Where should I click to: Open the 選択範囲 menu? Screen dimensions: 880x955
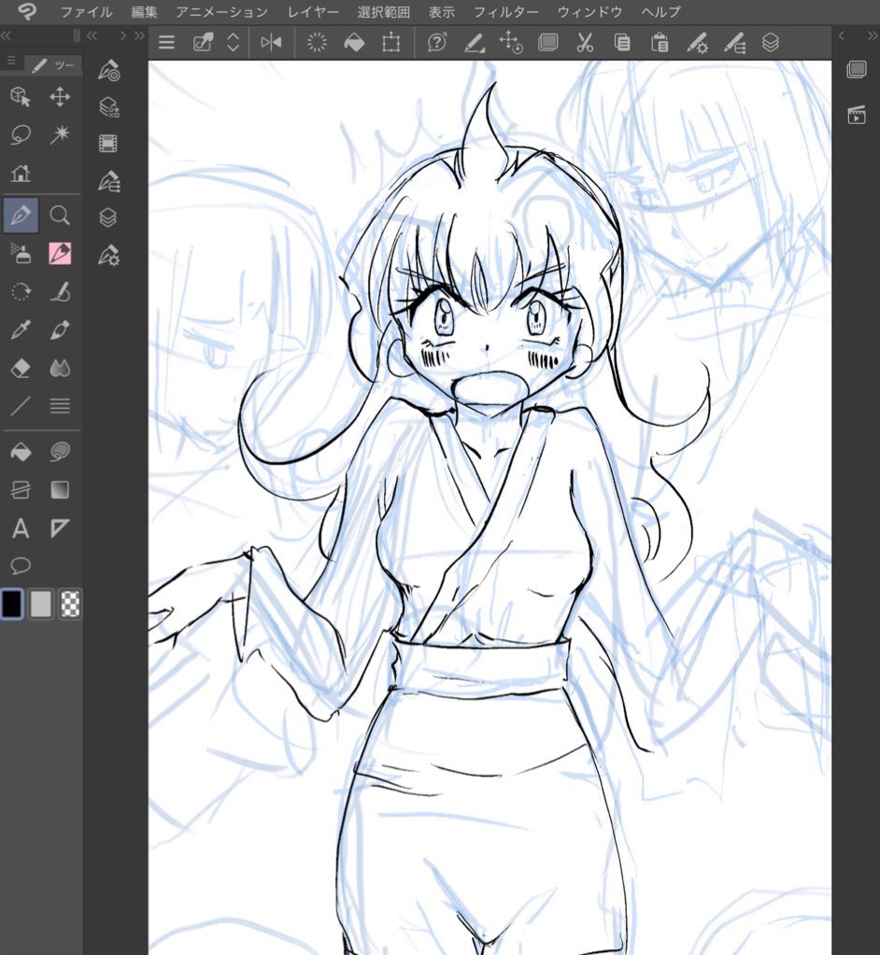(384, 11)
